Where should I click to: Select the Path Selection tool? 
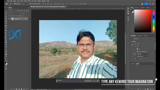6,49
